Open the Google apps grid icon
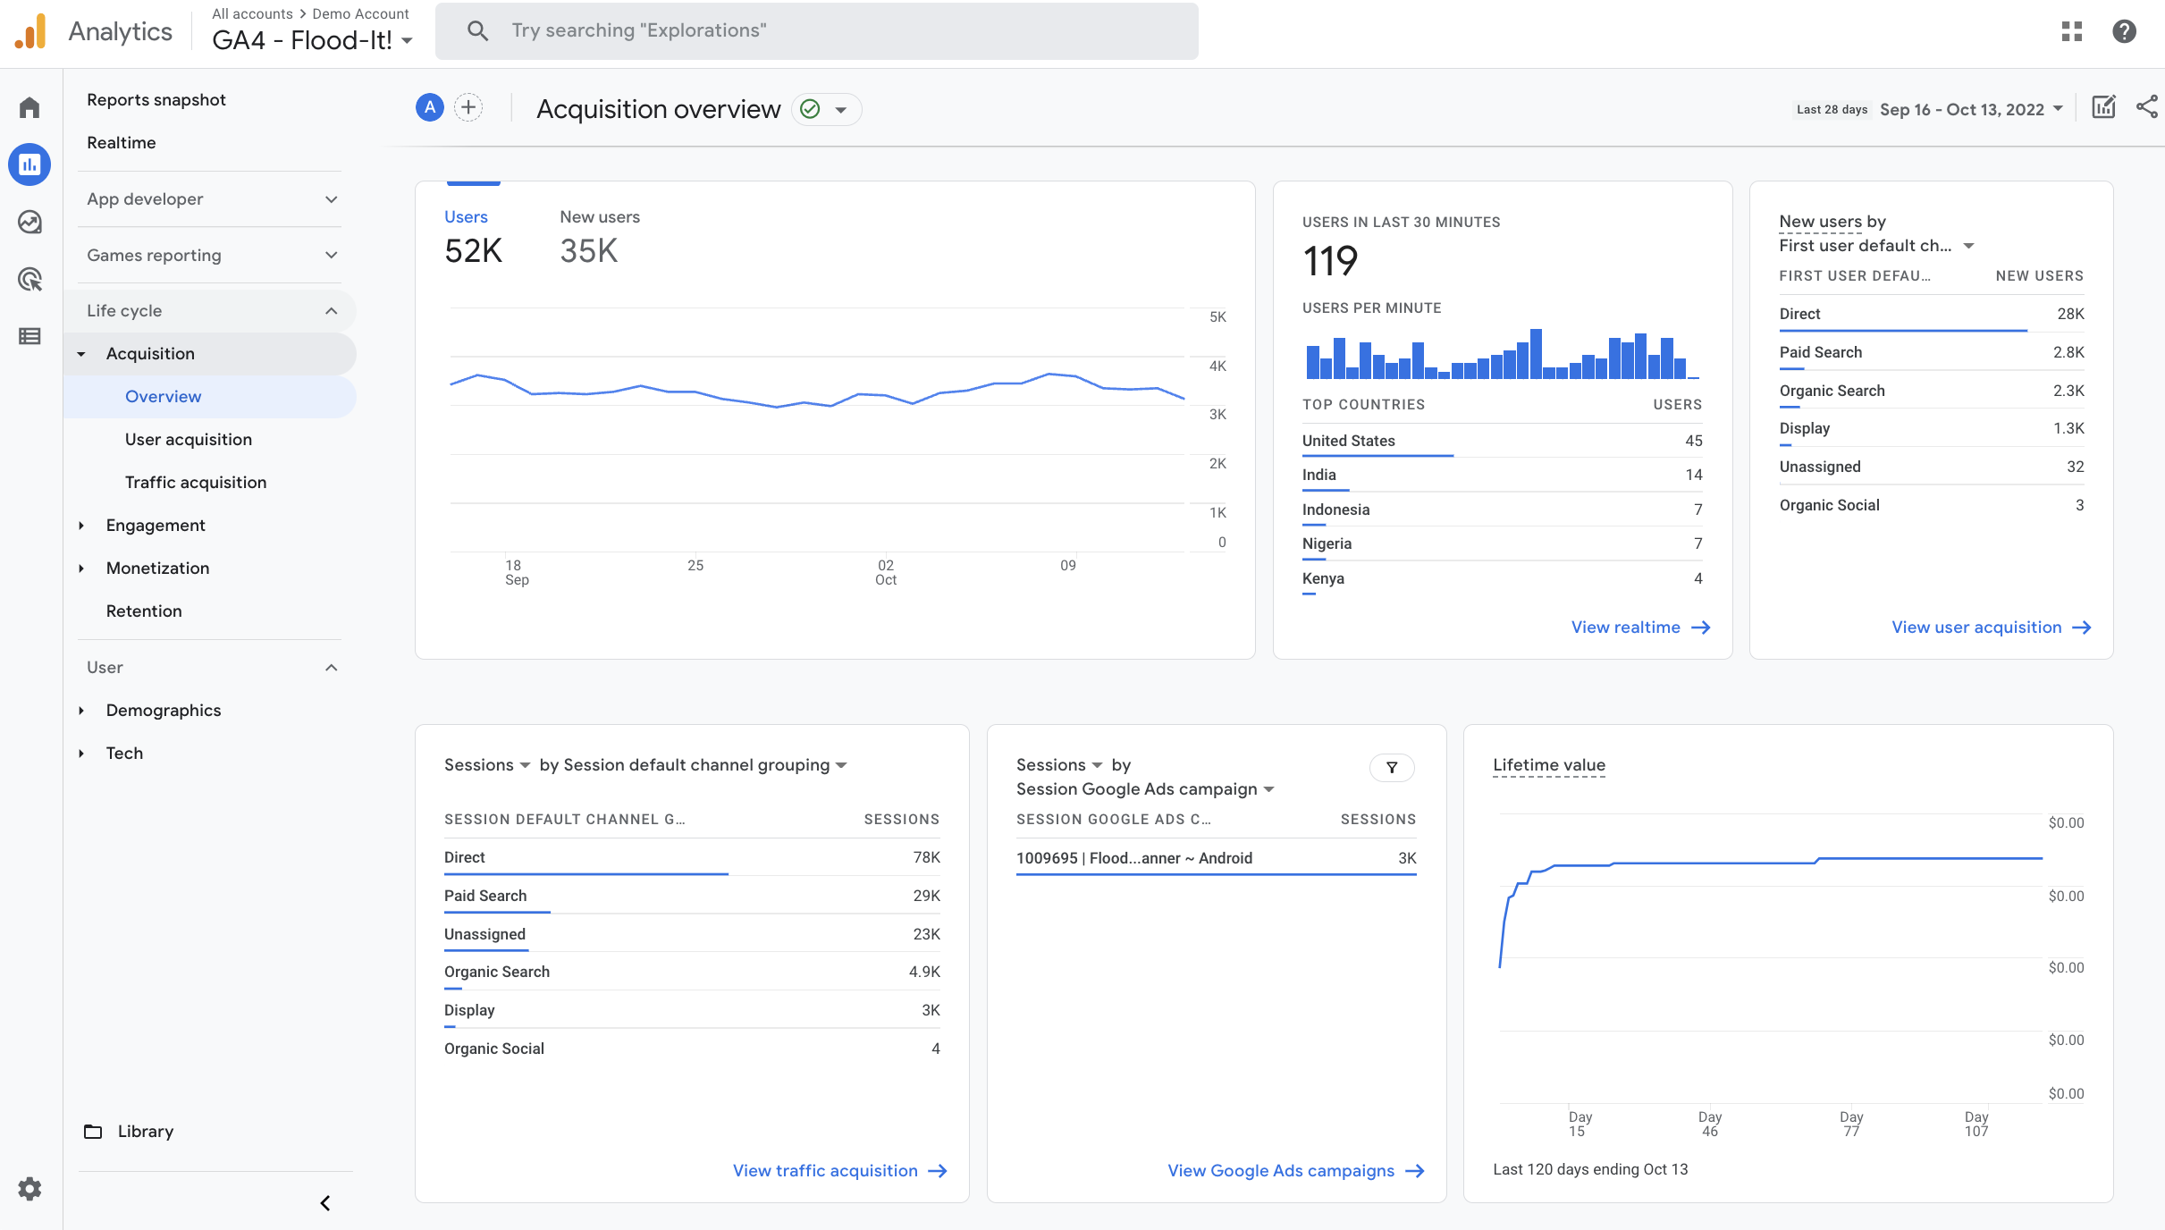2165x1230 pixels. [2072, 31]
